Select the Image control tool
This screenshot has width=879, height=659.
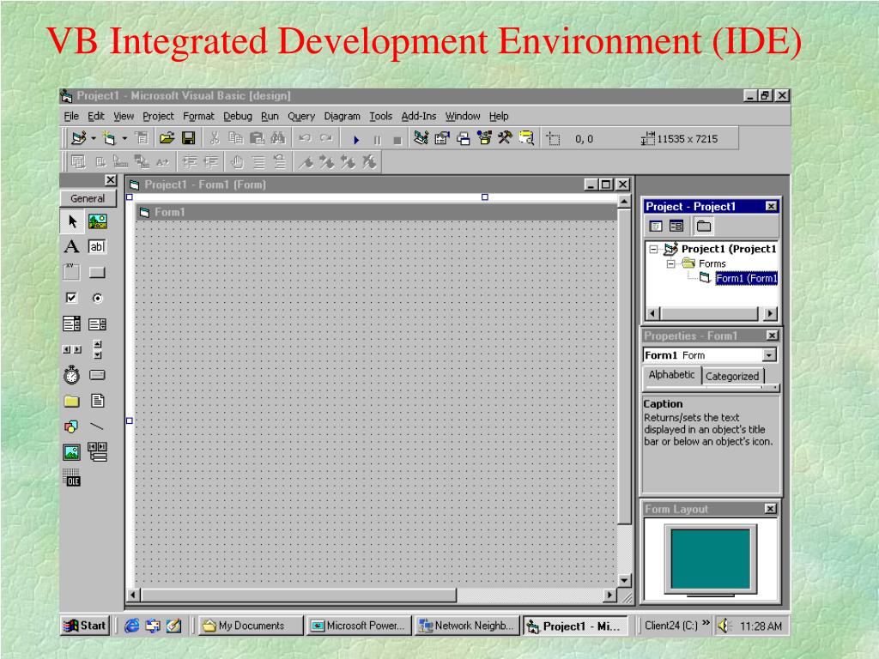(72, 452)
